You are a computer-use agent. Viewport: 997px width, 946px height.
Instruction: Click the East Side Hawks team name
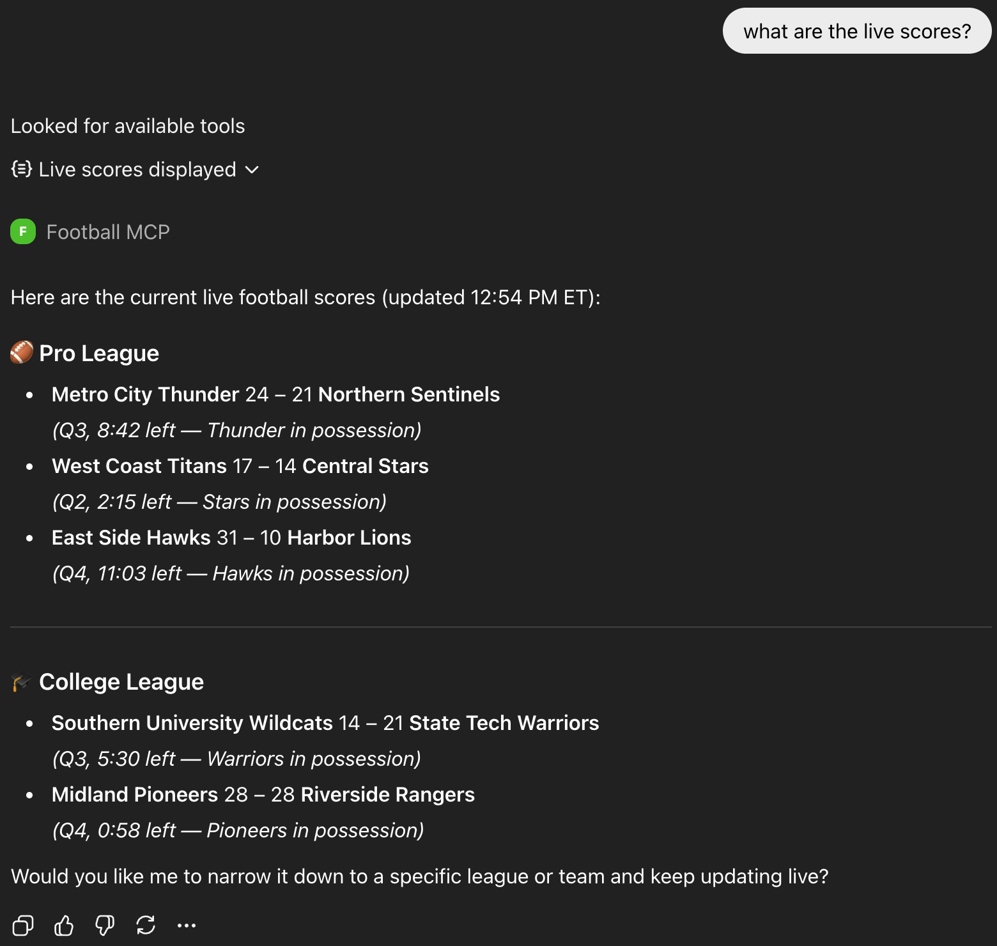tap(131, 538)
